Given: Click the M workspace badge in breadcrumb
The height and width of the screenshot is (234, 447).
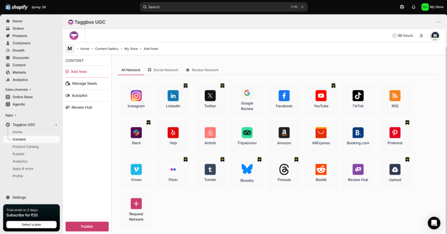Looking at the screenshot, I should (70, 49).
